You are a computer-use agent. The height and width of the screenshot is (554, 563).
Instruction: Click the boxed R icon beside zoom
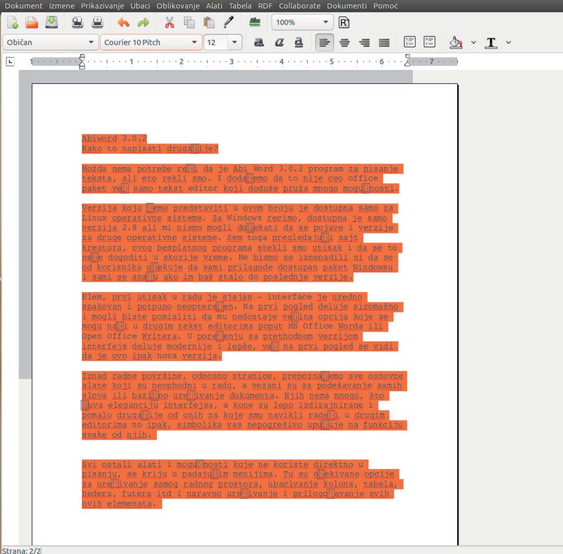[x=344, y=23]
